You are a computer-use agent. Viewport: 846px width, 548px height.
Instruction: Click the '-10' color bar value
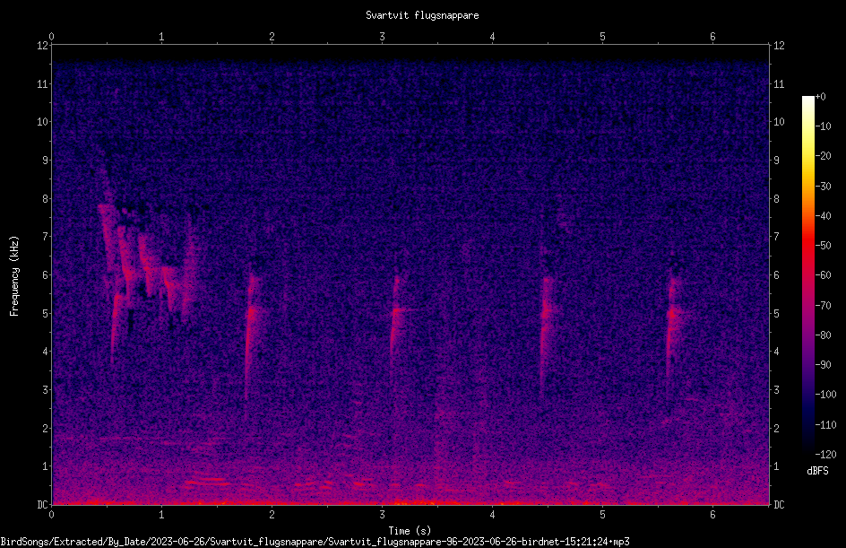(x=824, y=126)
